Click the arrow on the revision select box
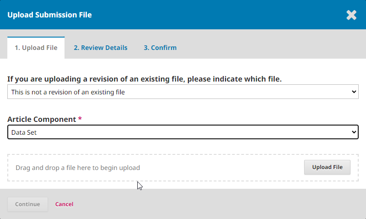 pyautogui.click(x=354, y=92)
